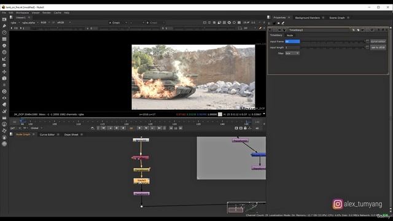
Task: Click the input length value field
Action: pyautogui.click(x=292, y=47)
